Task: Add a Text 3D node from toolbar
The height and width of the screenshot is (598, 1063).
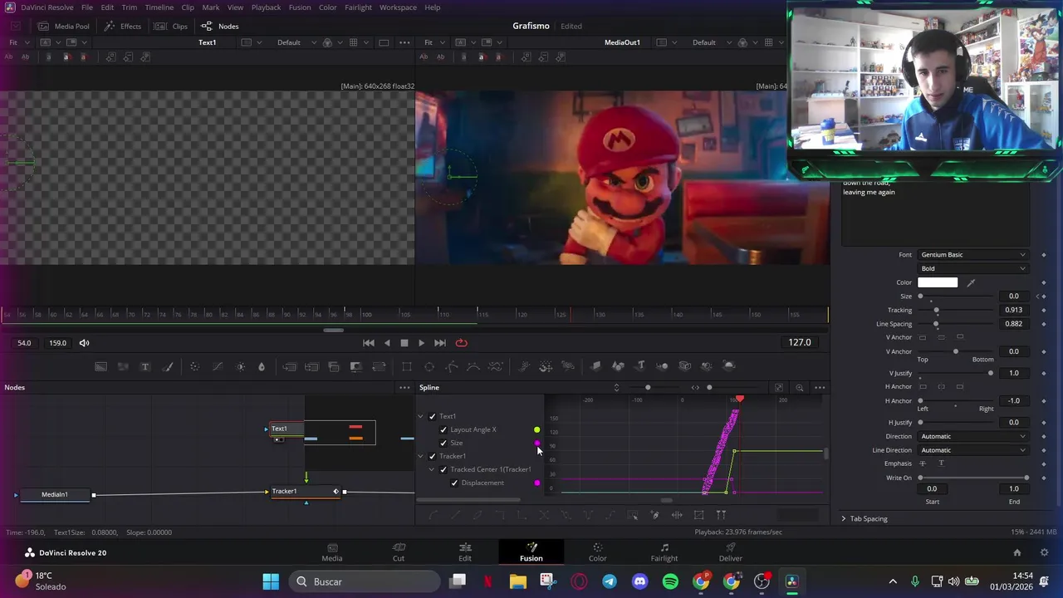Action: click(x=640, y=366)
